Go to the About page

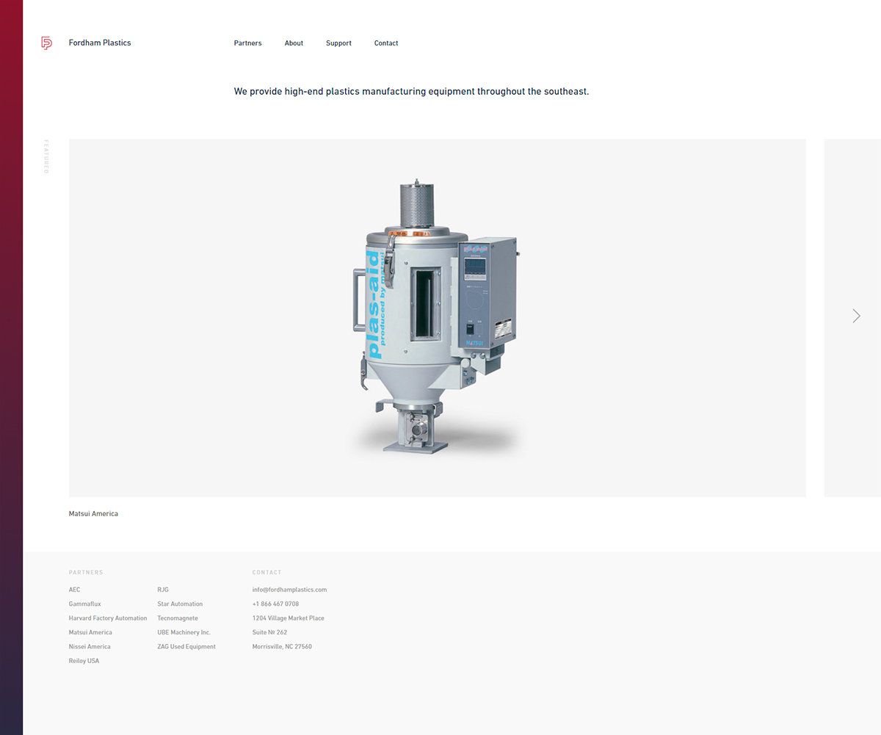pos(294,43)
